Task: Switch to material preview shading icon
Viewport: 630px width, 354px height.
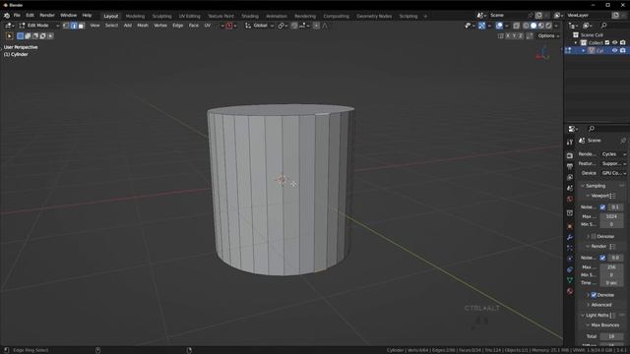Action: pyautogui.click(x=541, y=26)
